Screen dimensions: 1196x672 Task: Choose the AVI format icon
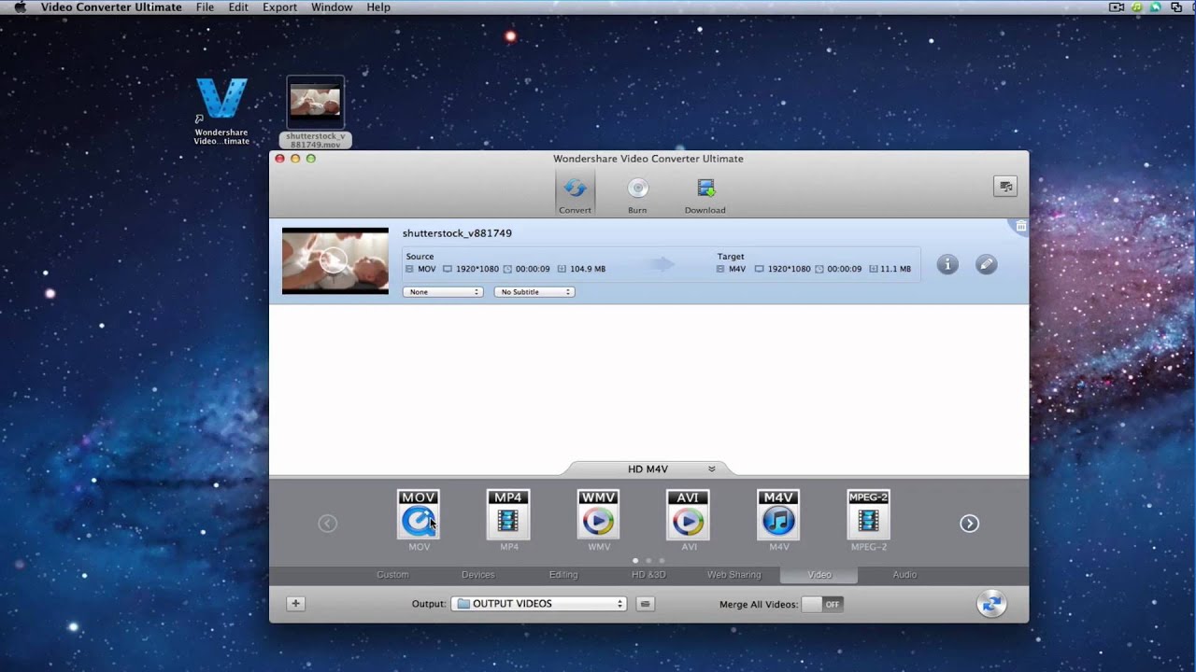[688, 514]
